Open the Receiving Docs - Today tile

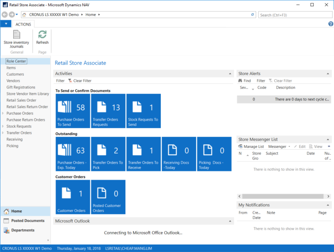point(179,154)
